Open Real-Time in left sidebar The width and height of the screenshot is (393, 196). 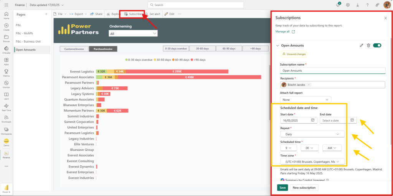[6, 107]
